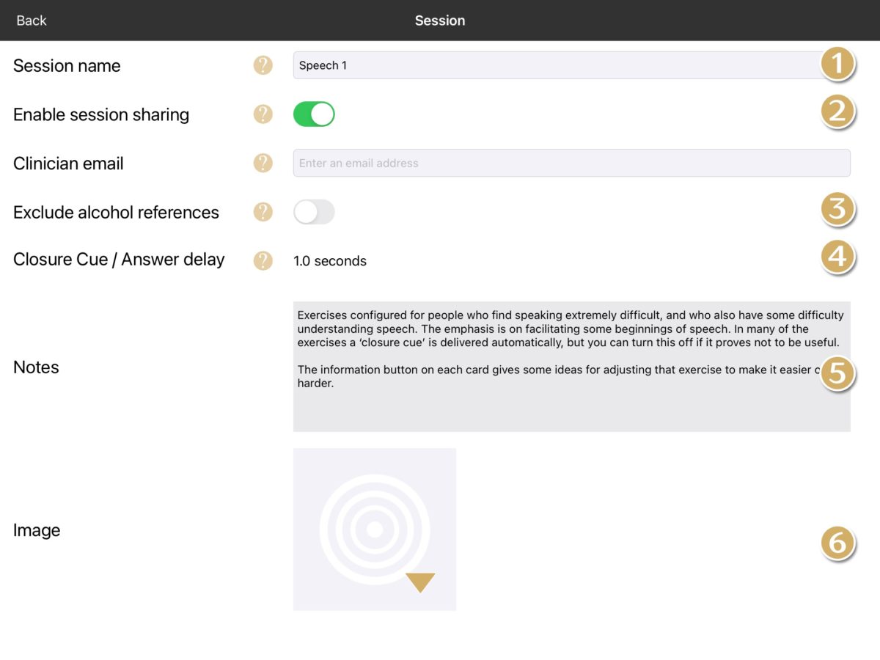Image resolution: width=880 pixels, height=660 pixels.
Task: Click the numbered badge 6 marker
Action: [x=837, y=543]
